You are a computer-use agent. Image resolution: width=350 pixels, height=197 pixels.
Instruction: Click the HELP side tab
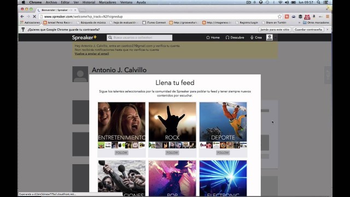point(328,75)
